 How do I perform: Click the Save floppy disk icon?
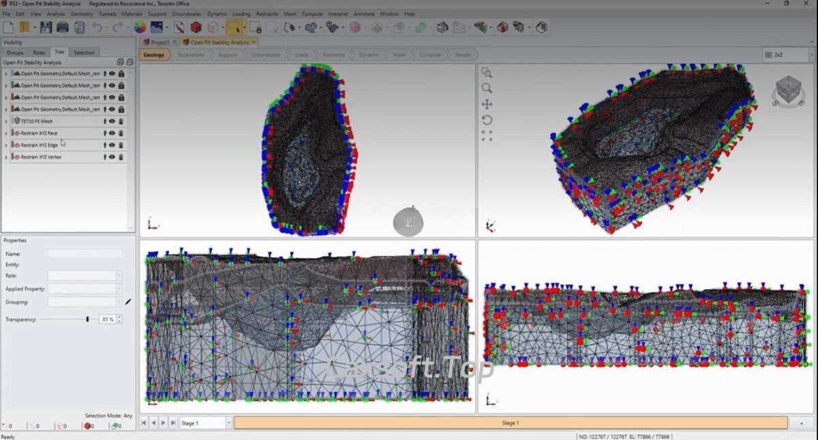tap(46, 27)
